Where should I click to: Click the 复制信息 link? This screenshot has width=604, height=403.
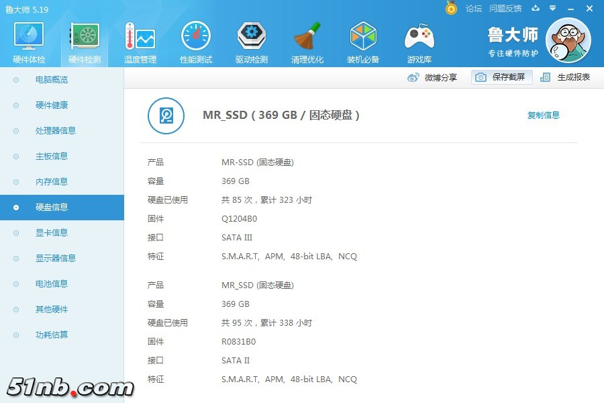coord(543,116)
